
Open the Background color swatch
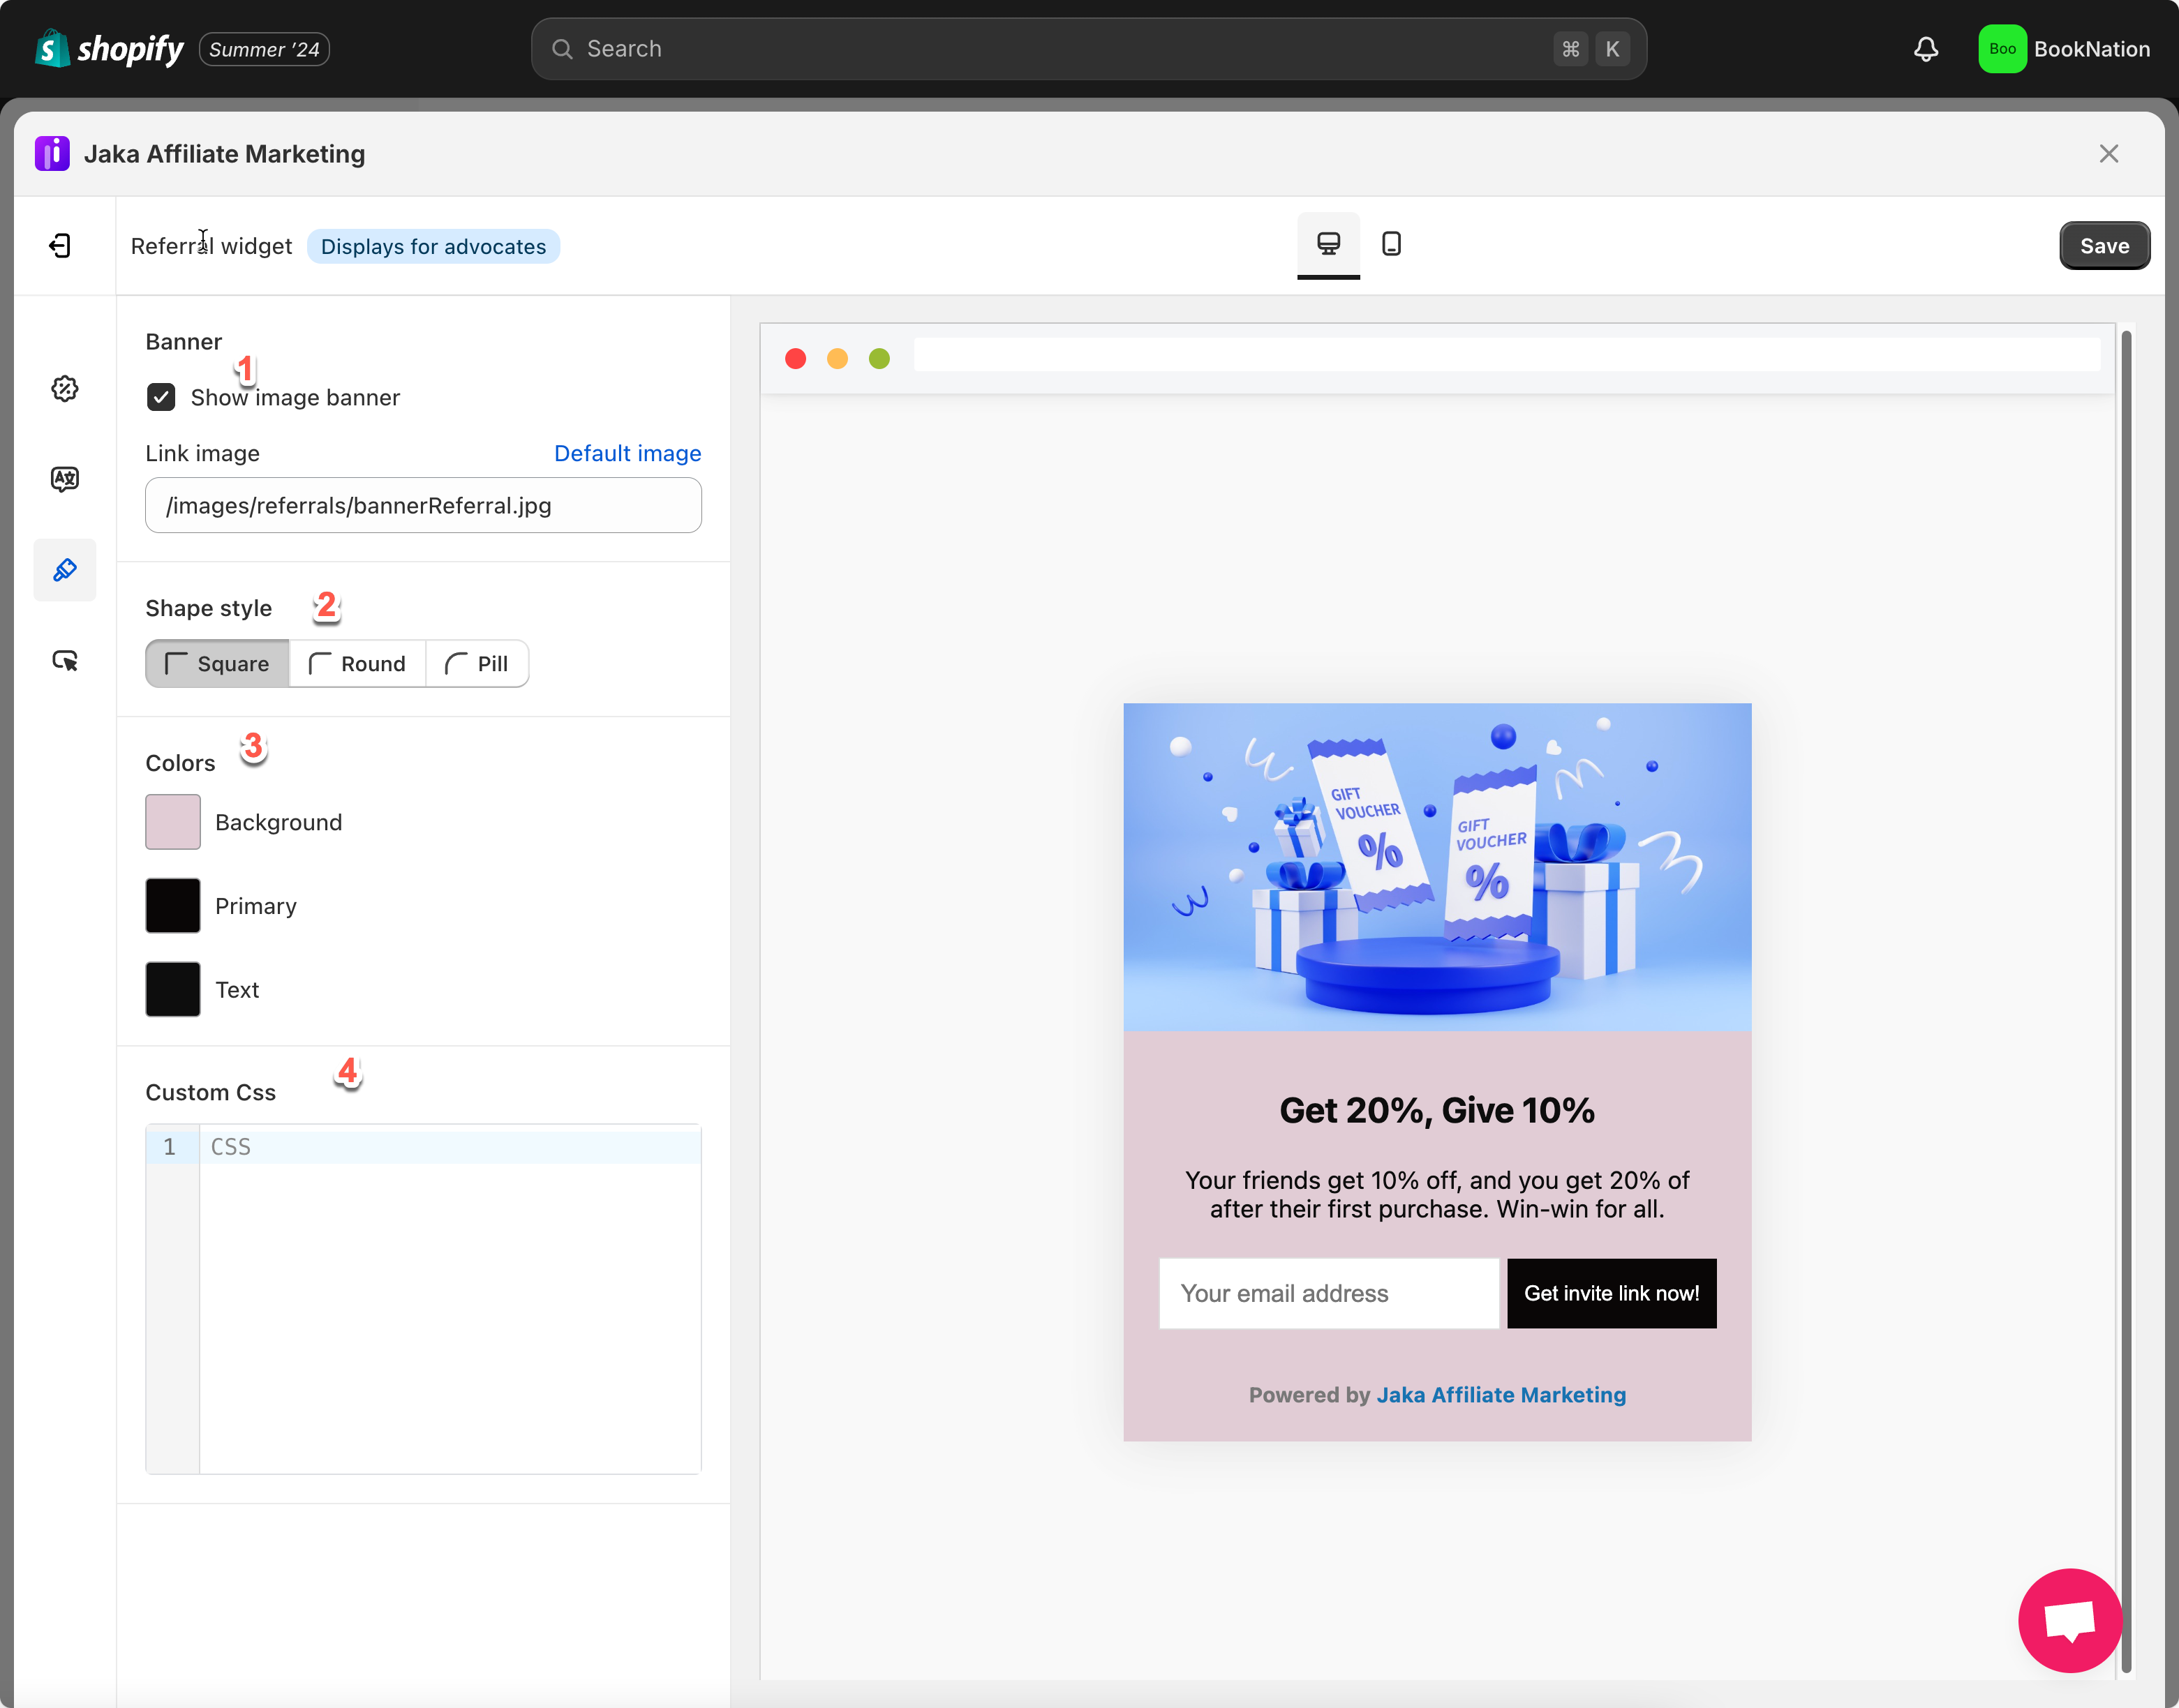coord(173,822)
